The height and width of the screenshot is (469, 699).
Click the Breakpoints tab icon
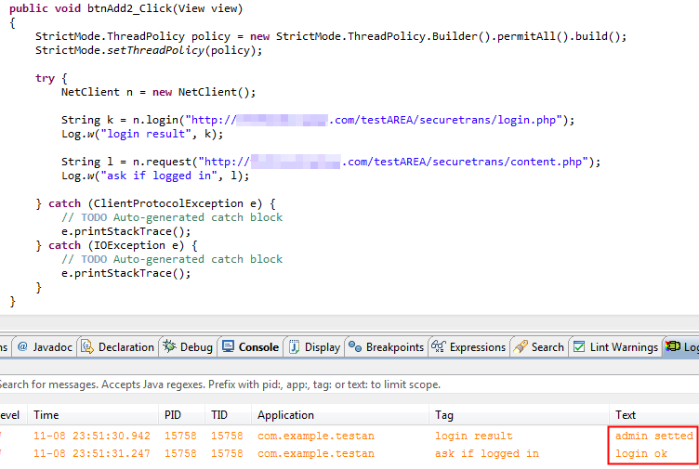(x=355, y=346)
